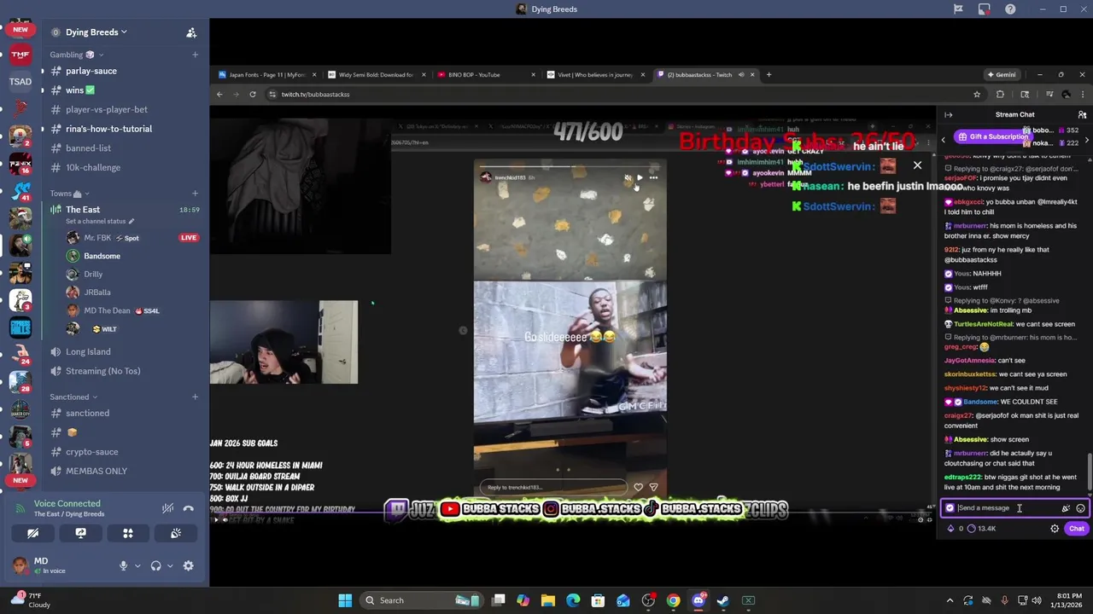
Task: Open output device options arrow
Action: coord(170,565)
